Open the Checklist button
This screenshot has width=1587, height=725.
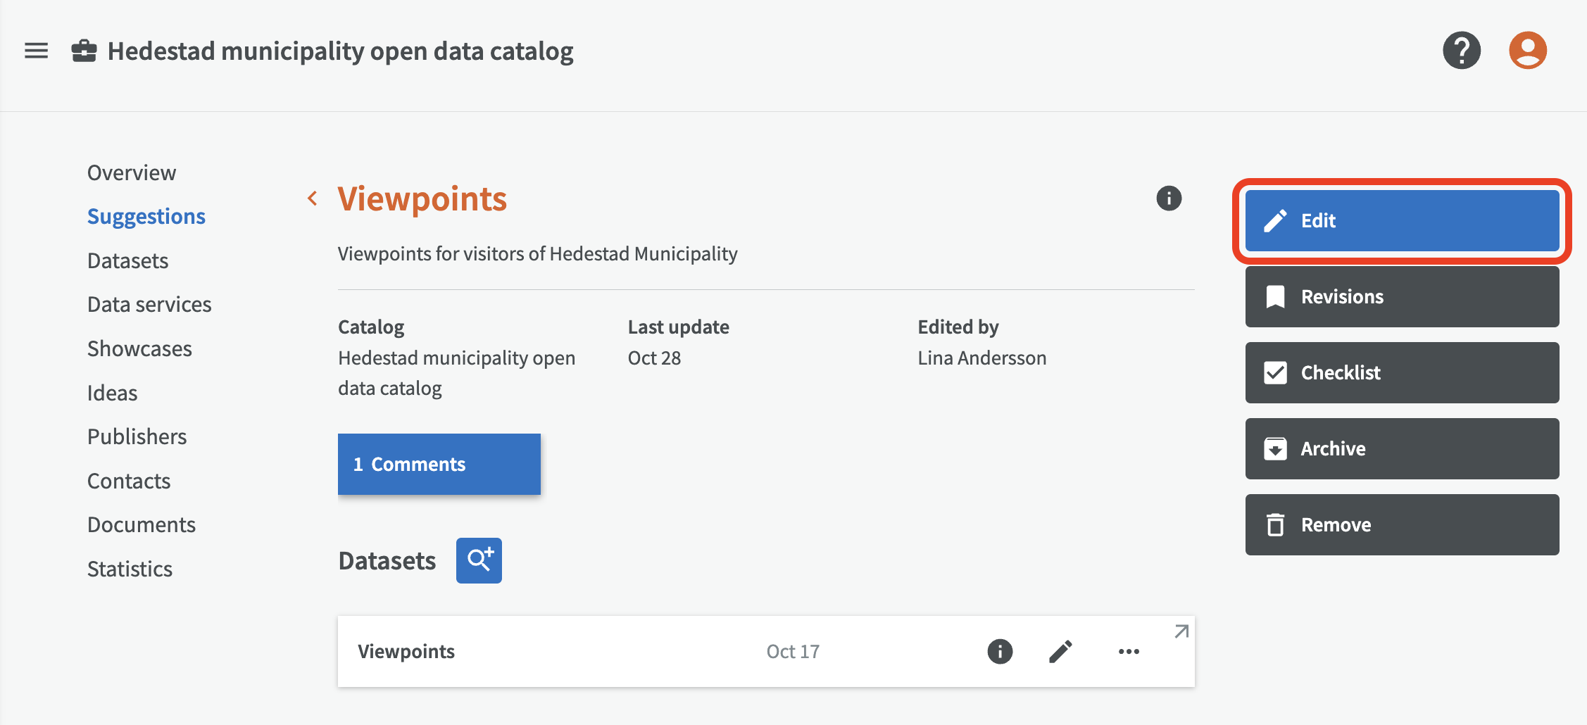1401,372
